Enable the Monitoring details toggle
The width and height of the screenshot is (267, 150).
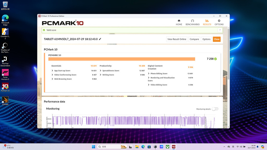(215, 109)
